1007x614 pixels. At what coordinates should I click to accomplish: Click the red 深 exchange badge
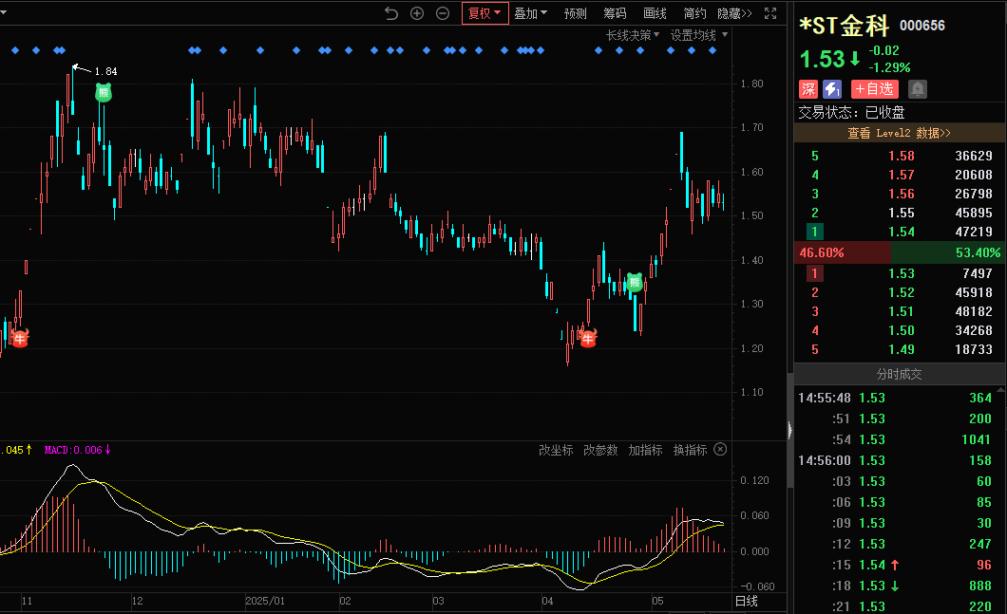pos(808,89)
